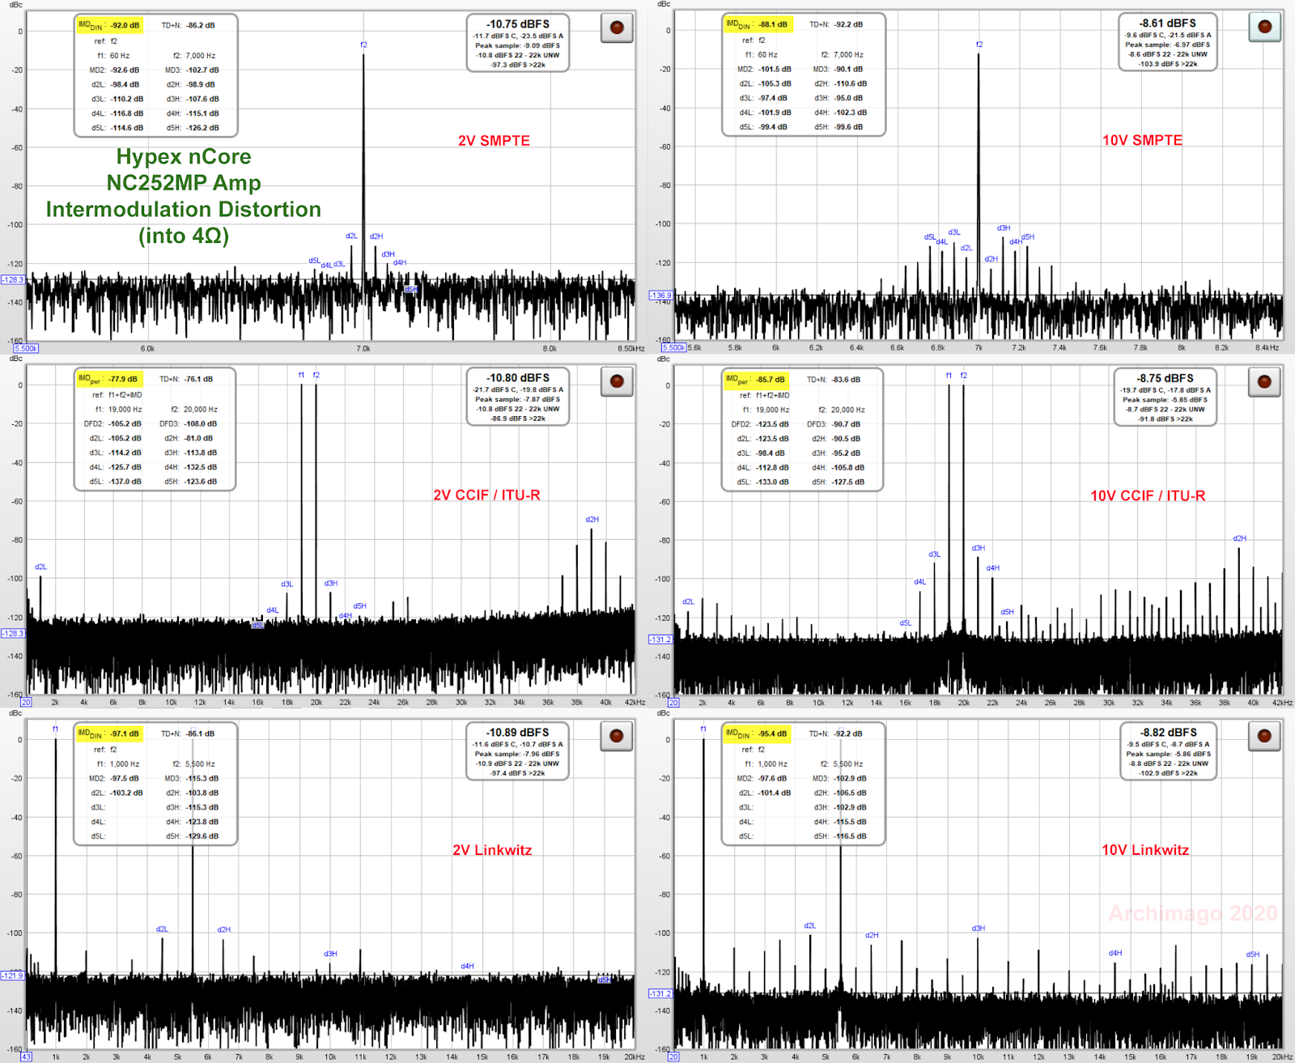This screenshot has height=1063, width=1295.
Task: Click the IMD DIN -88.1 dB value in 10V SMPTE
Action: [758, 24]
